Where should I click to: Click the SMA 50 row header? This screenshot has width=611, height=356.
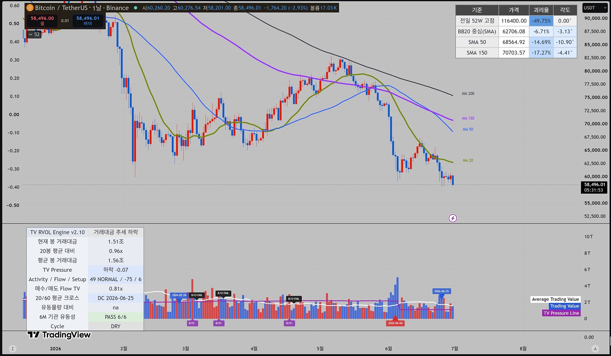[477, 42]
